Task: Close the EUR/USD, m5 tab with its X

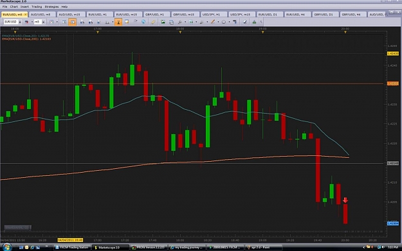Action: [25, 15]
